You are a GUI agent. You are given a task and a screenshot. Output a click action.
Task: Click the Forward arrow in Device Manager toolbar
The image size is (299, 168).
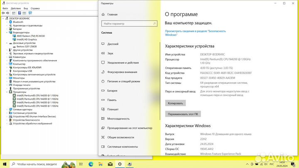coord(7,13)
